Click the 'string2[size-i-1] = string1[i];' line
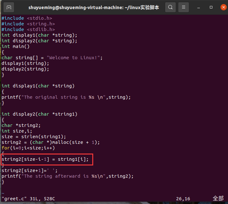The width and height of the screenshot is (228, 204). (x=45, y=159)
